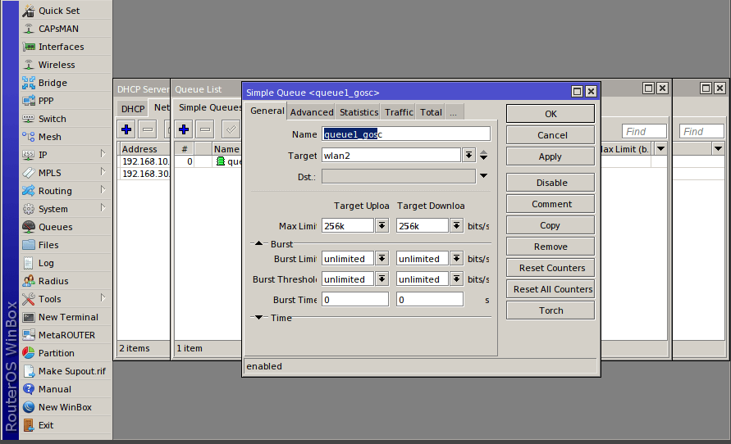This screenshot has height=444, width=731.
Task: Click the MPLS menu icon
Action: tap(29, 173)
